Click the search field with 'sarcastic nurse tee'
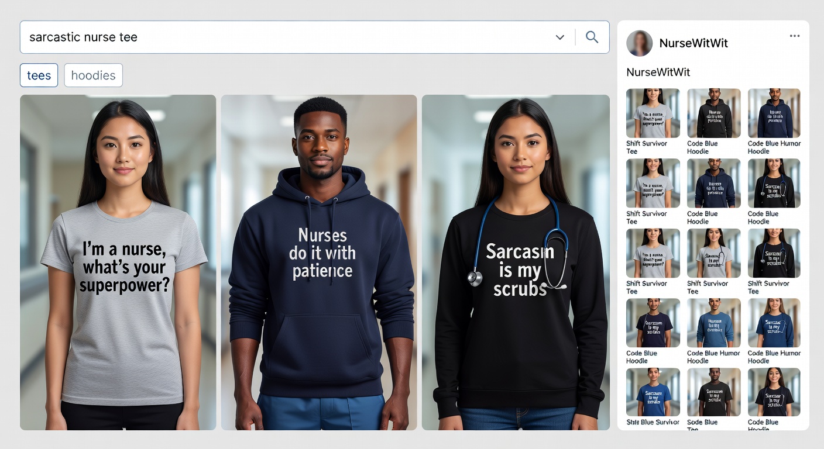Image resolution: width=824 pixels, height=449 pixels. pyautogui.click(x=314, y=37)
